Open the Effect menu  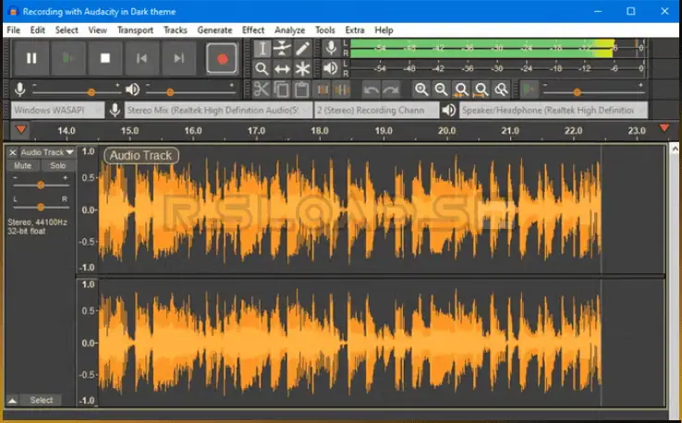coord(253,30)
